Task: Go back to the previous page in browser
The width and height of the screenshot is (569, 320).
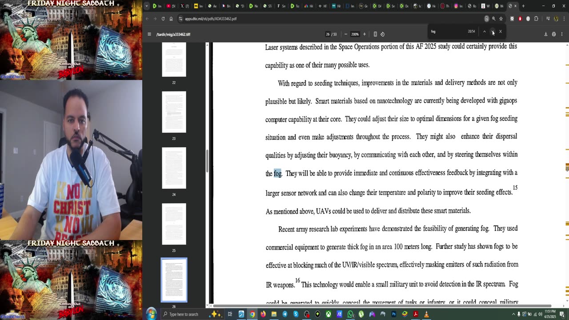Action: click(x=148, y=19)
